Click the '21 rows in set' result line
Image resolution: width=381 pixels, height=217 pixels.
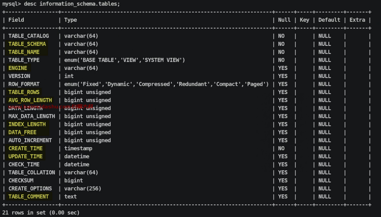[x=41, y=213]
